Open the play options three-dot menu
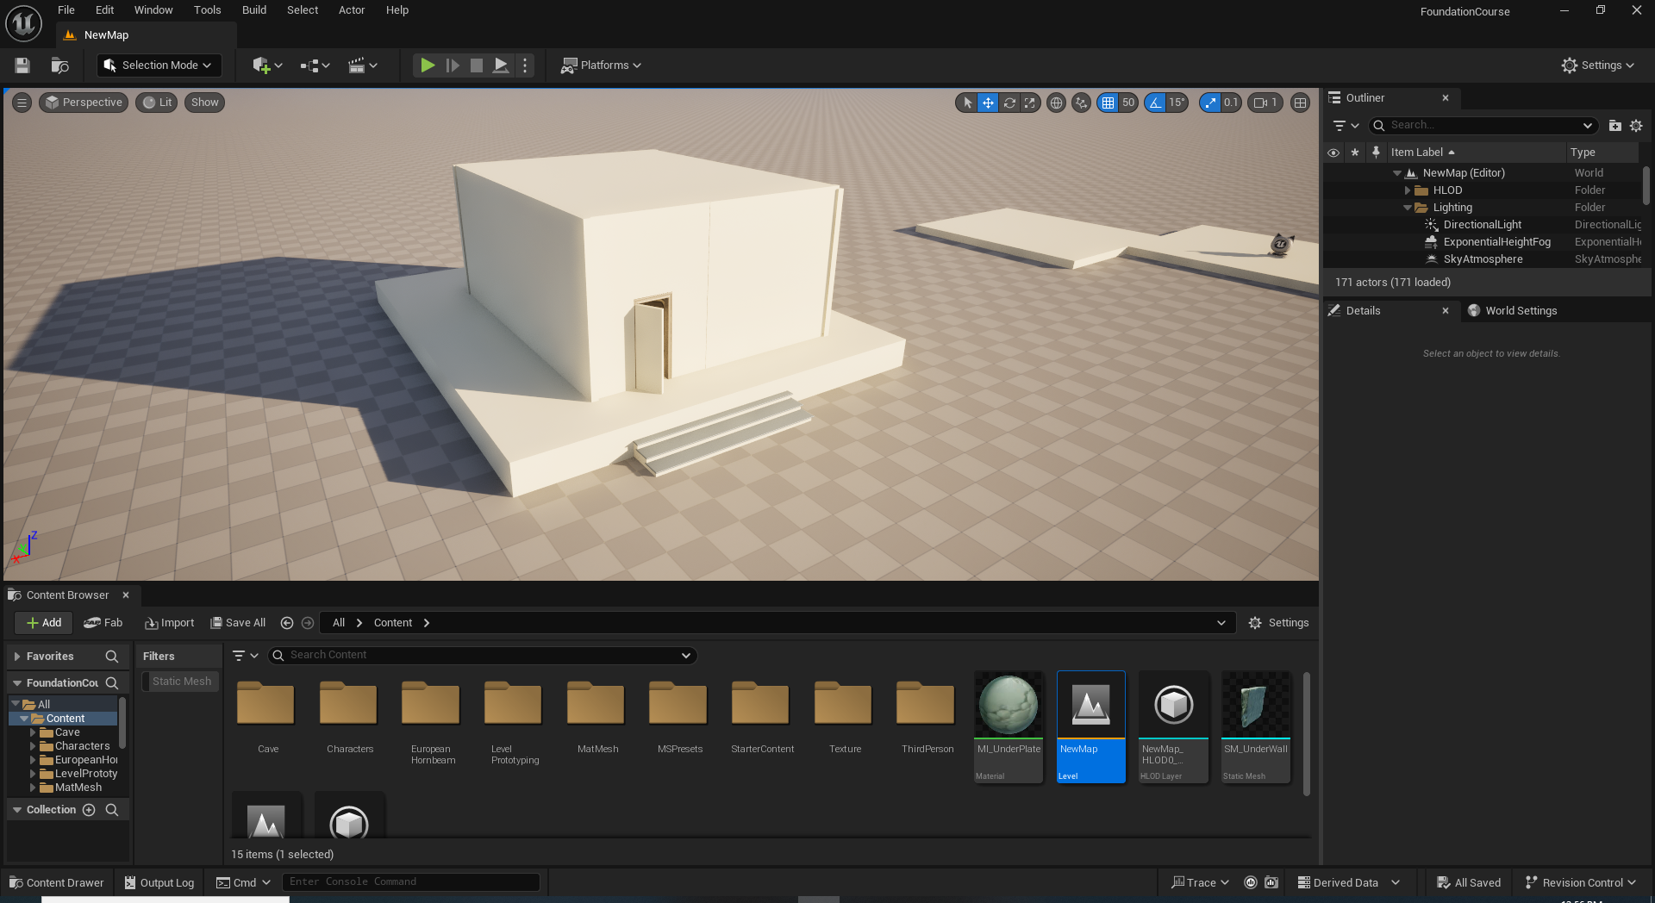Viewport: 1655px width, 903px height. point(525,65)
